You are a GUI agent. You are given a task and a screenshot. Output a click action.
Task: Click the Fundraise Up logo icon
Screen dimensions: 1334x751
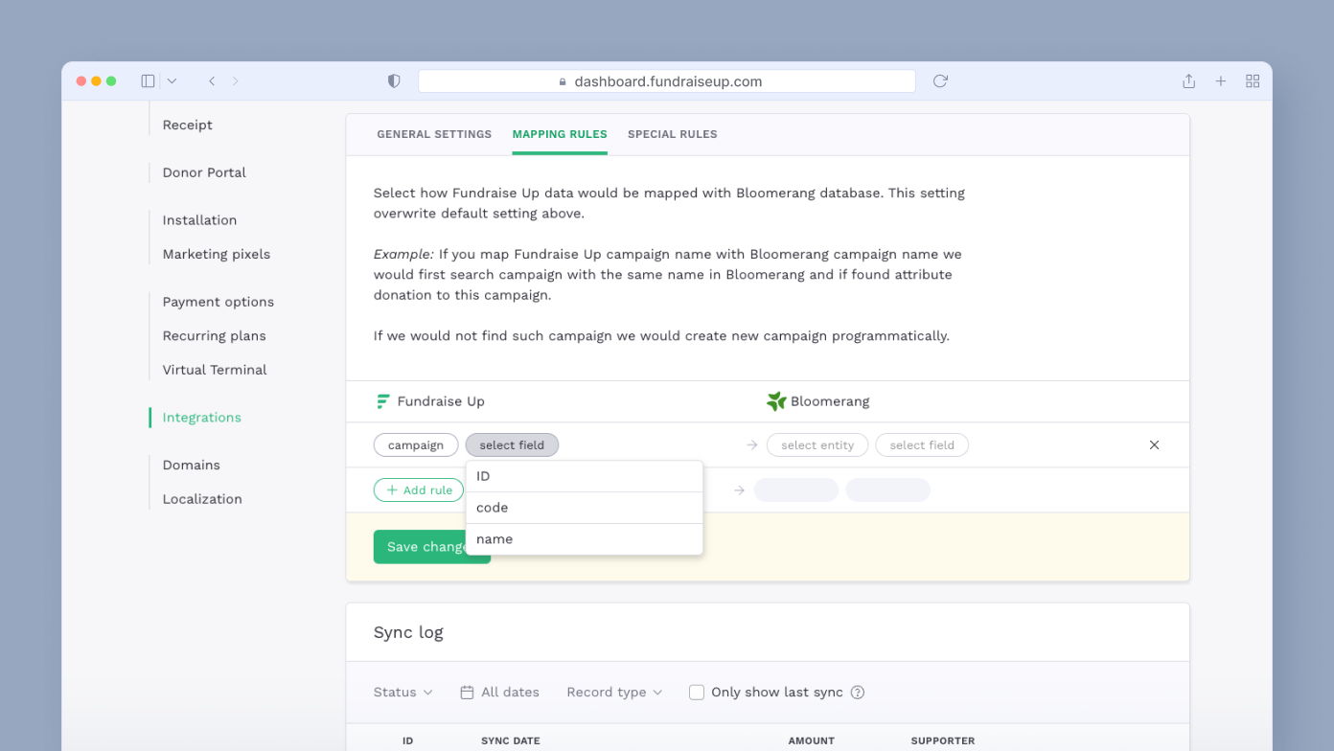pyautogui.click(x=382, y=401)
